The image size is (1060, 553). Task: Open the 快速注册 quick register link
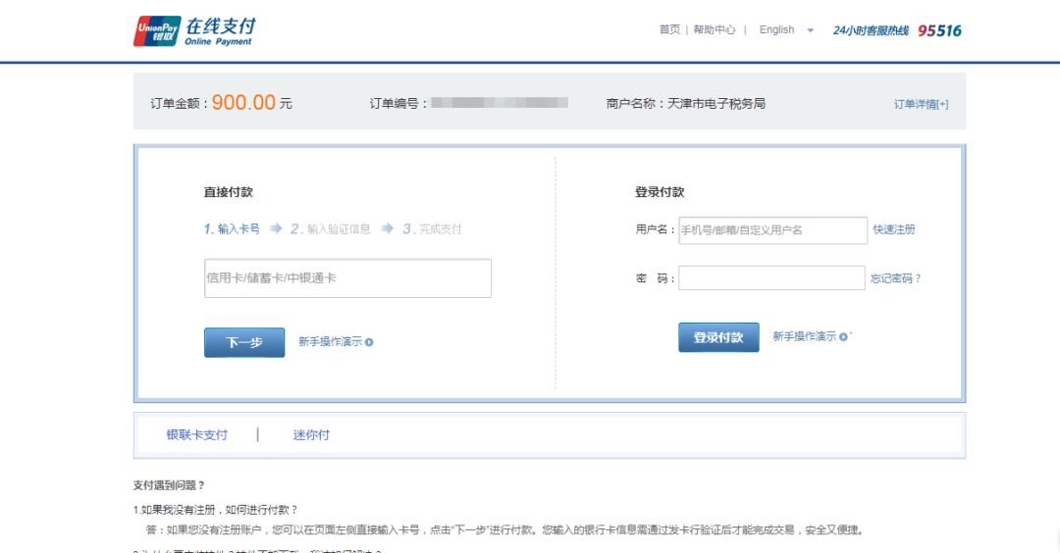click(894, 229)
